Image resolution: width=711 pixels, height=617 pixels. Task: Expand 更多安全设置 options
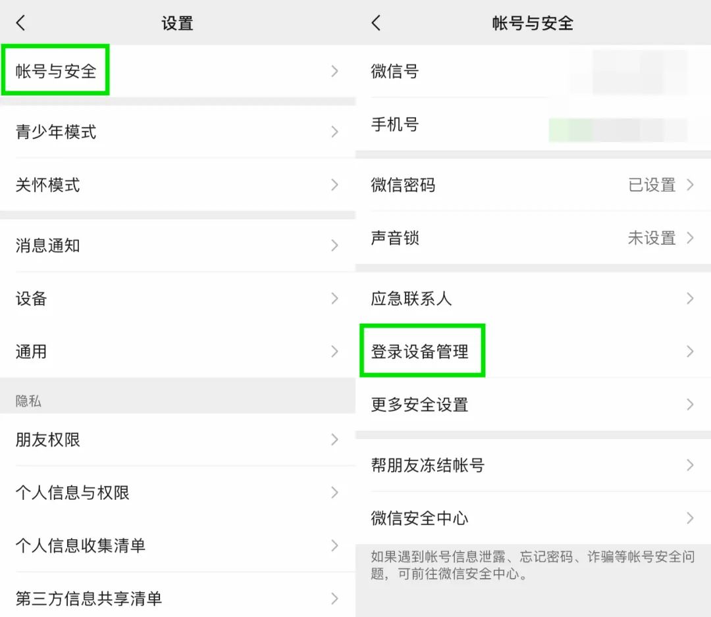[533, 405]
